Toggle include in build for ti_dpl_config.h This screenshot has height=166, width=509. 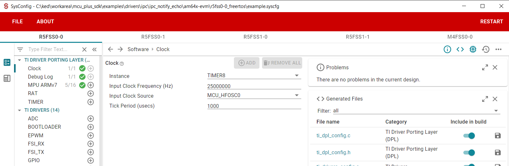tap(469, 153)
